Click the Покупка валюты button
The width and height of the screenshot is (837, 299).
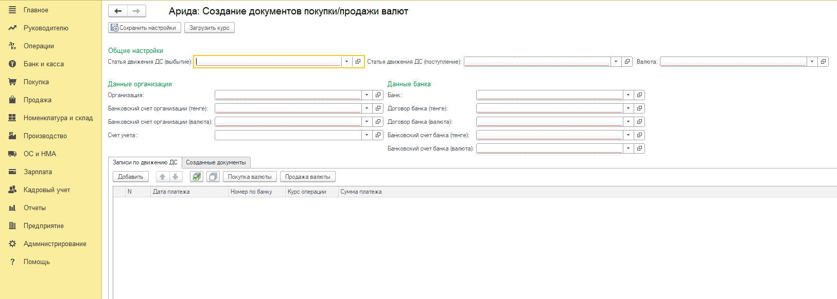250,177
